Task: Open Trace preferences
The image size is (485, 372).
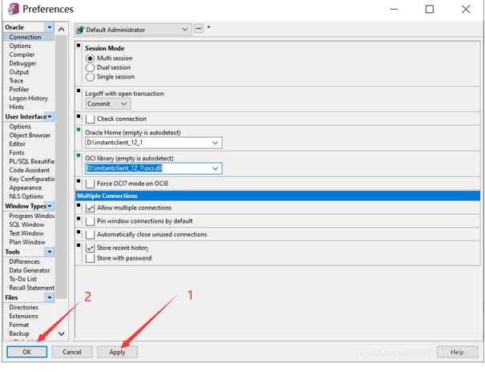Action: (x=16, y=81)
